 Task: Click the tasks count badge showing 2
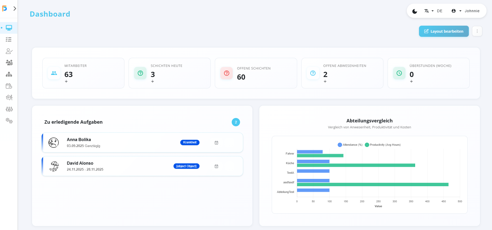(236, 122)
